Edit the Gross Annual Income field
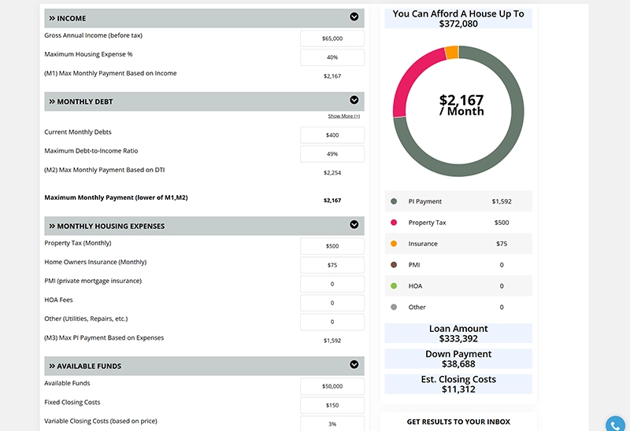630x431 pixels. [x=332, y=39]
